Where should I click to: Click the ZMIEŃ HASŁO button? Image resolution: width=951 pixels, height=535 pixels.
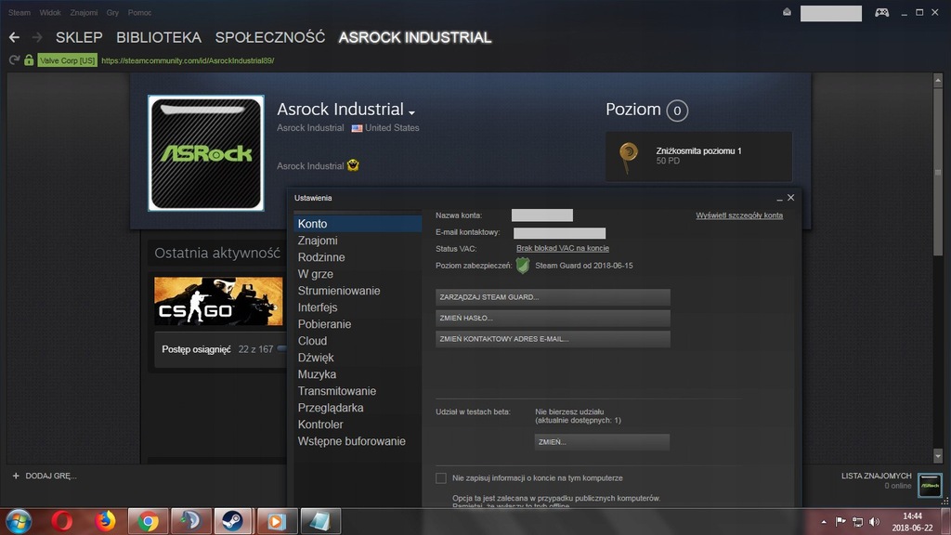tap(553, 318)
